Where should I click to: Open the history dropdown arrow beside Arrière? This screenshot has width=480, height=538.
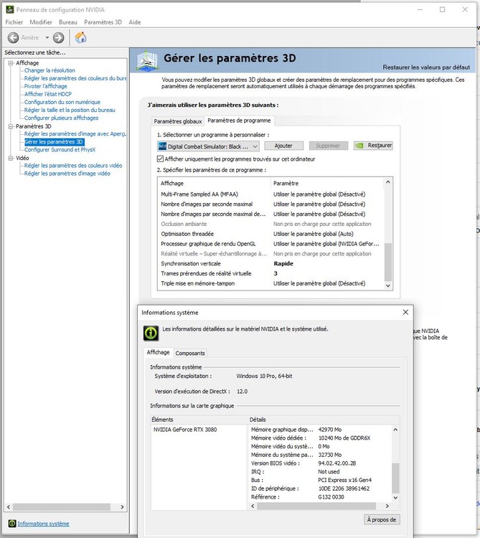tap(47, 37)
